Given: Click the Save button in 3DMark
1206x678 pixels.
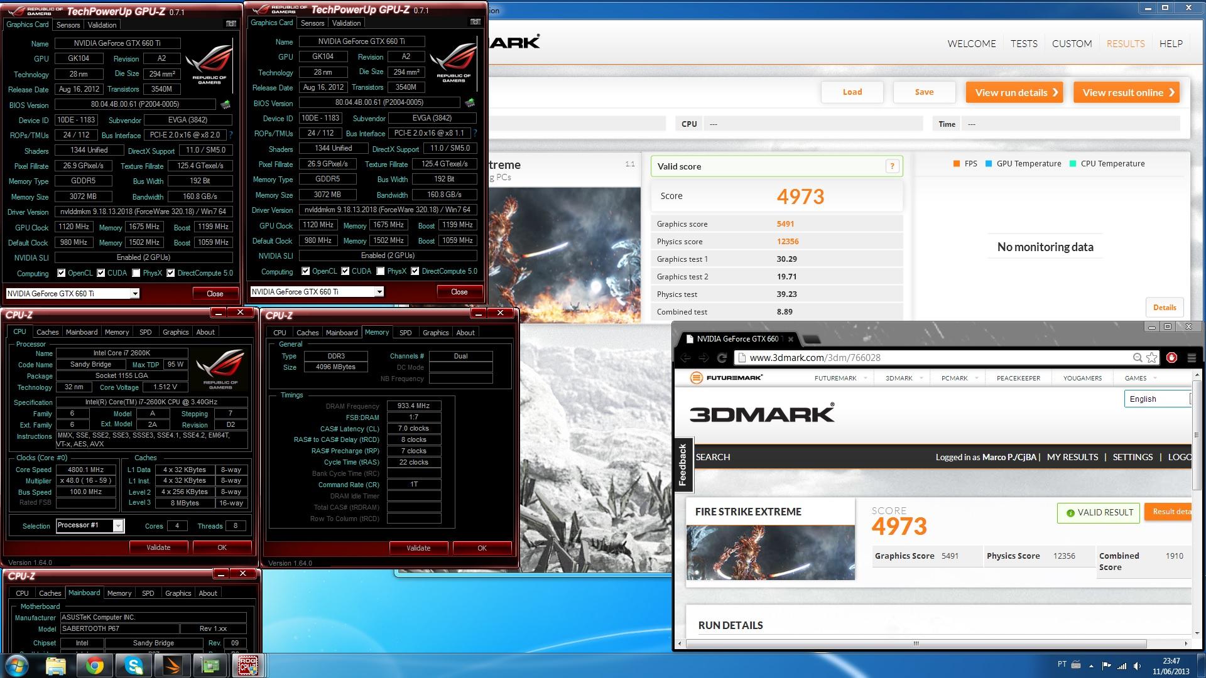Looking at the screenshot, I should (924, 92).
